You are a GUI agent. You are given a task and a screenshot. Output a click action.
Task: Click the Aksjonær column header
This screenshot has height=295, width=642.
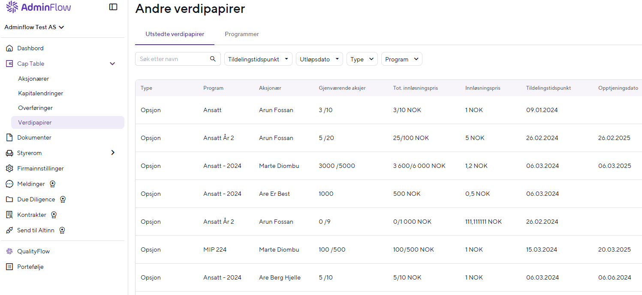click(x=270, y=88)
